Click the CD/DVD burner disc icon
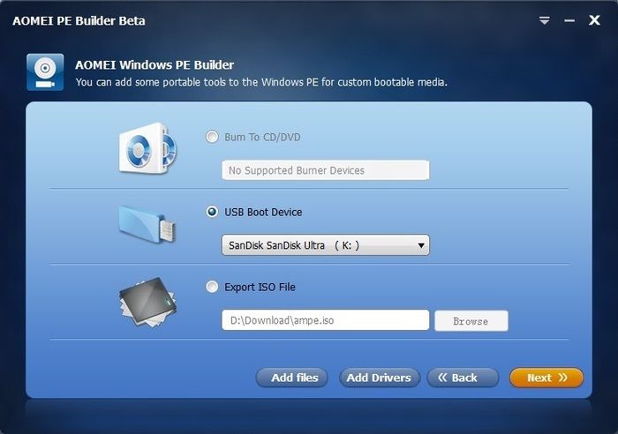 (147, 148)
